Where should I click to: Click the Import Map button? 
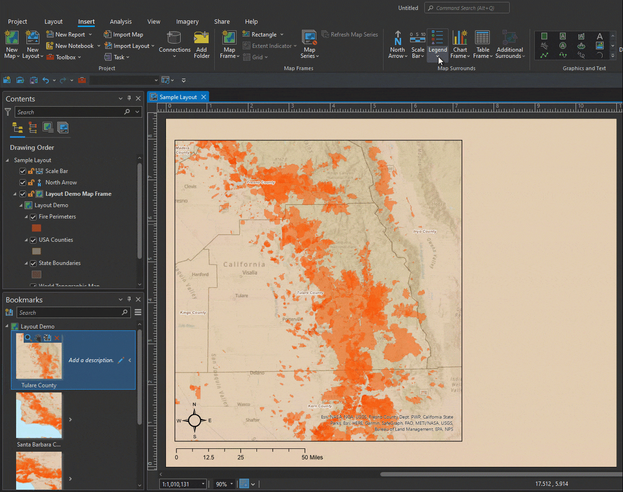[x=123, y=35]
